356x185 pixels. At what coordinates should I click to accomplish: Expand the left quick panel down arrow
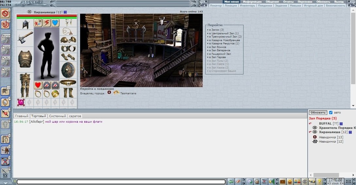tap(5, 183)
